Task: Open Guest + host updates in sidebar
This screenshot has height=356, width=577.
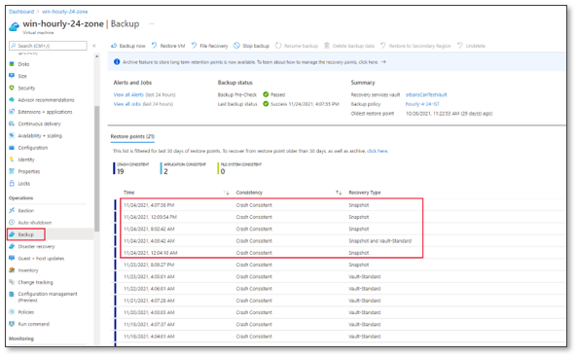Action: click(41, 258)
